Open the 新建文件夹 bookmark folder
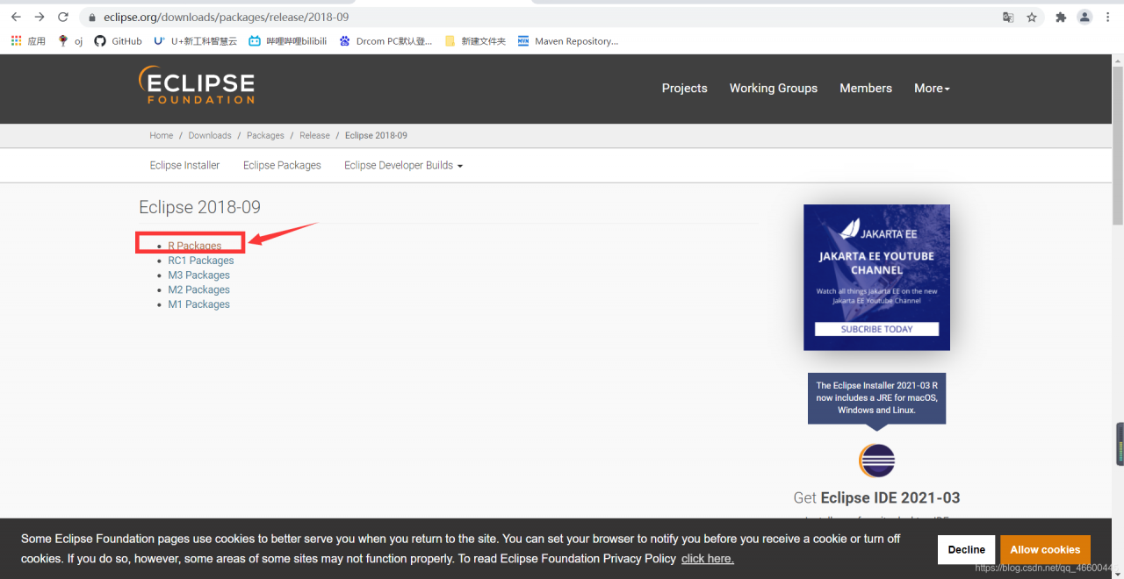 click(x=475, y=41)
